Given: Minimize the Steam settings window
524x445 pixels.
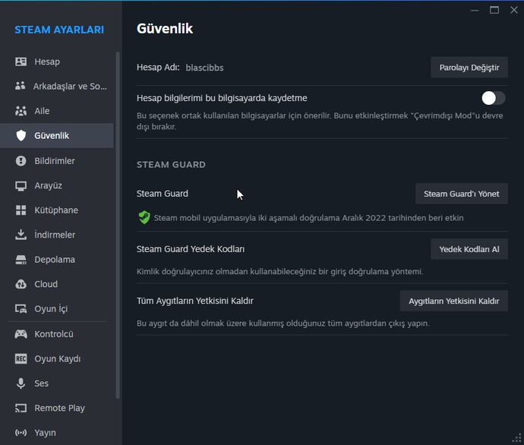Looking at the screenshot, I should coord(475,11).
